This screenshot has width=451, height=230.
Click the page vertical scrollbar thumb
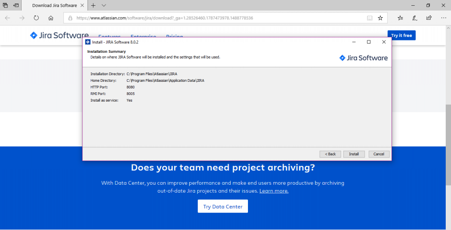click(x=448, y=145)
